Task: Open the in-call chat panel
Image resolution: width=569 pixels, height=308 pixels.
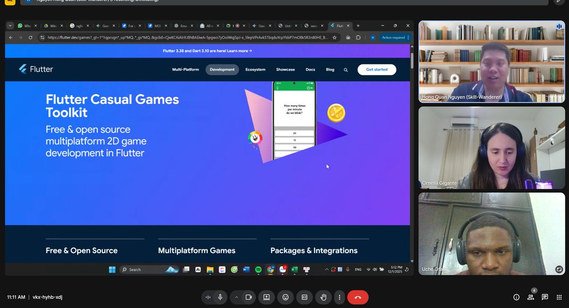Action: coord(545,297)
